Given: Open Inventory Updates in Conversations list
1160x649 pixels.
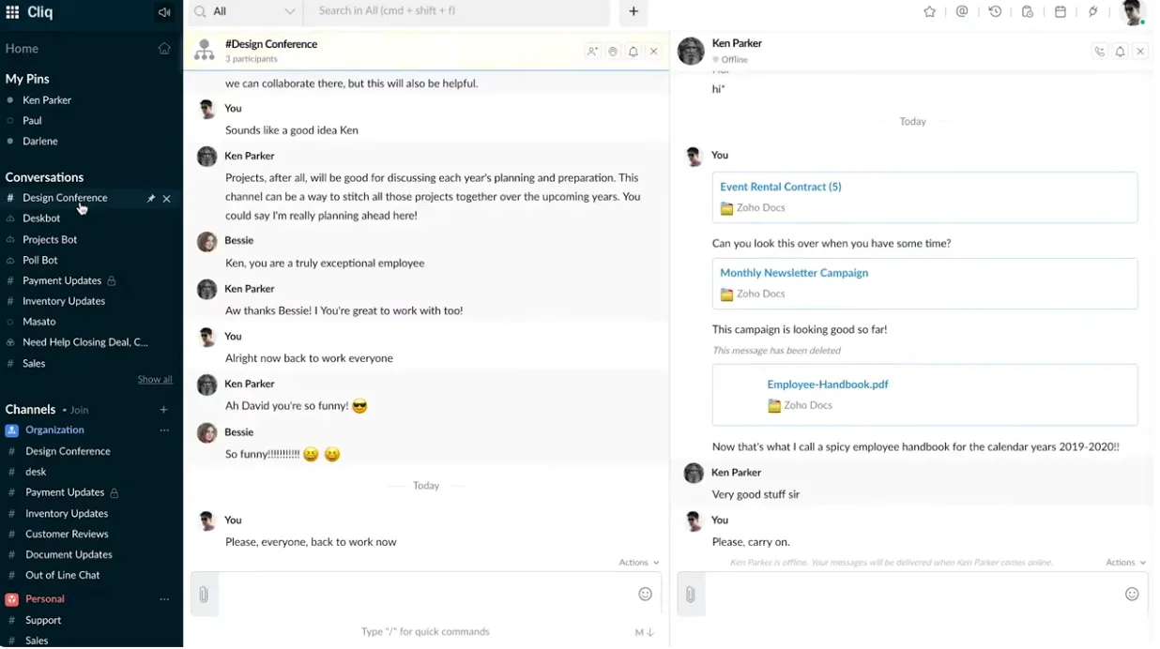Looking at the screenshot, I should (x=64, y=301).
